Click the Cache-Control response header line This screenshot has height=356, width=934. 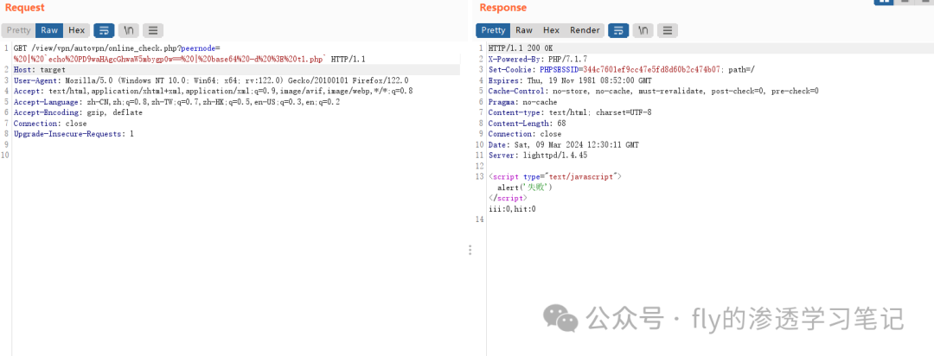tap(653, 91)
